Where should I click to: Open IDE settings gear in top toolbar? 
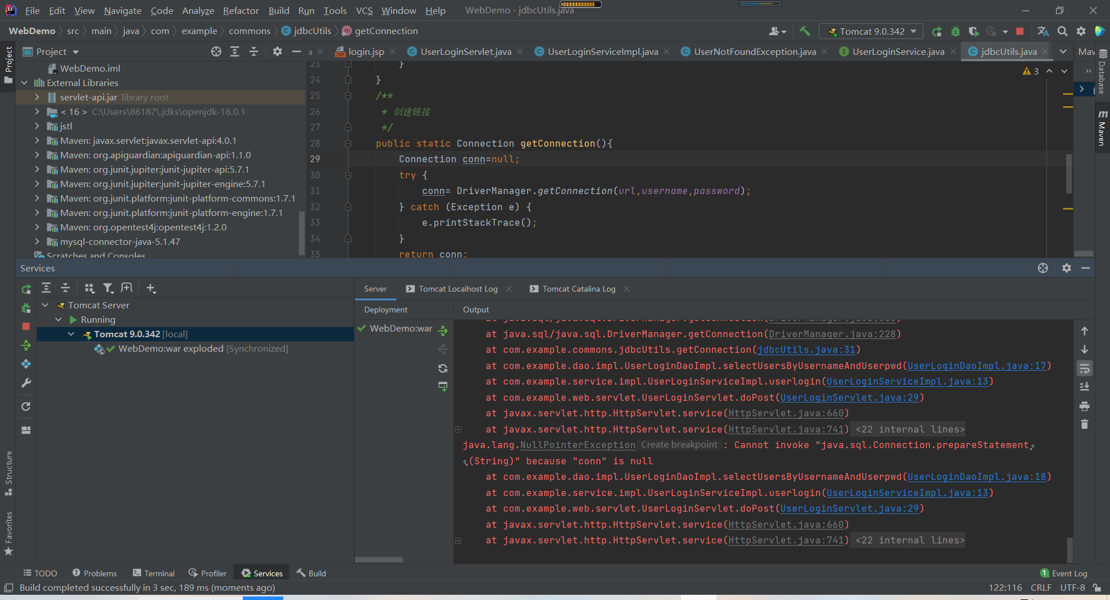click(1081, 31)
